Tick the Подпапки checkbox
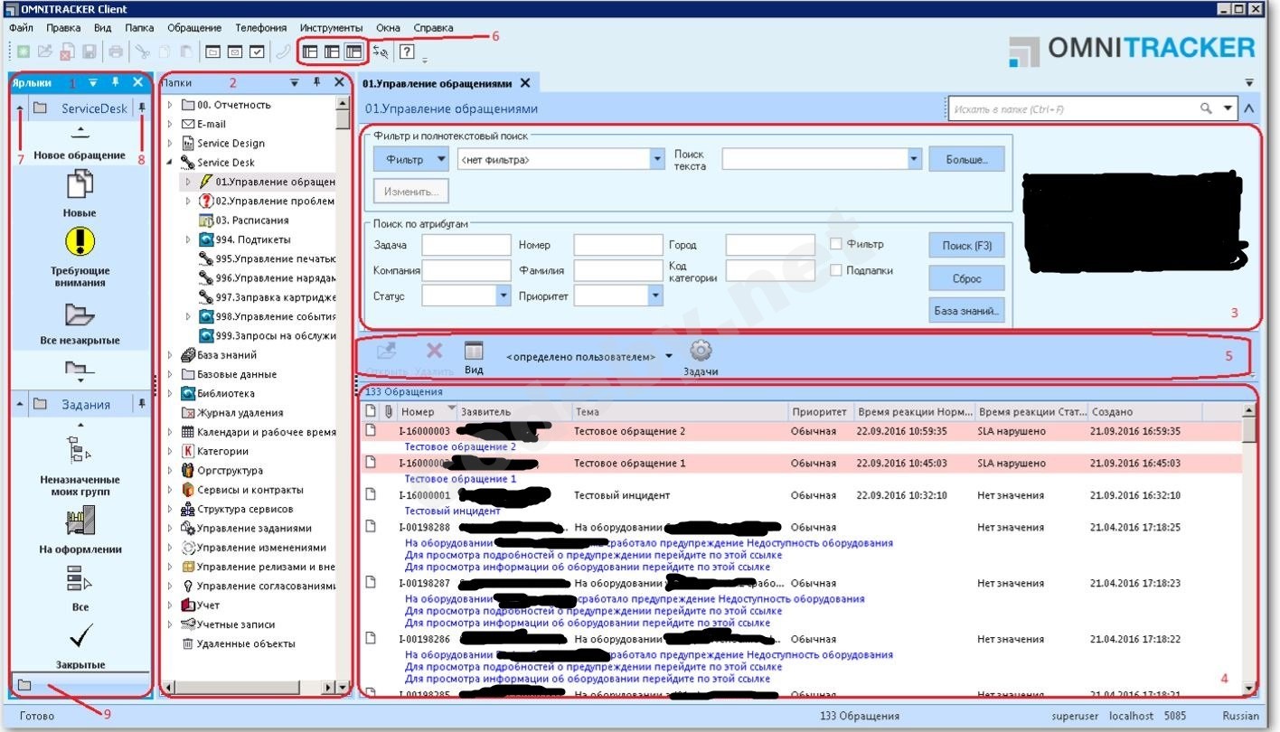The image size is (1280, 732). pyautogui.click(x=836, y=270)
